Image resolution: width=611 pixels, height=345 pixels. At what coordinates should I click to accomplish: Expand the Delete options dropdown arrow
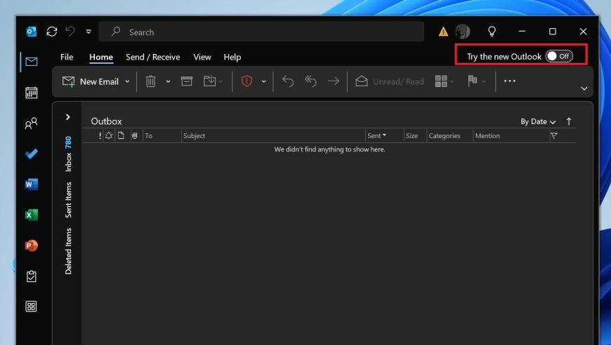(168, 81)
